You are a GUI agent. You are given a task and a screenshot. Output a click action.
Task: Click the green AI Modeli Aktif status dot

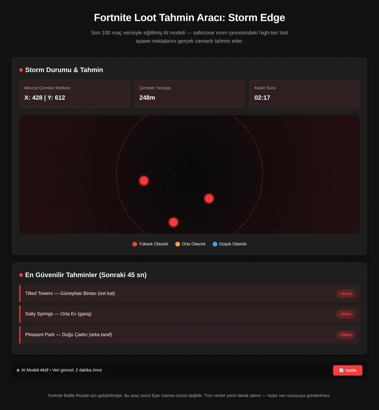point(18,370)
